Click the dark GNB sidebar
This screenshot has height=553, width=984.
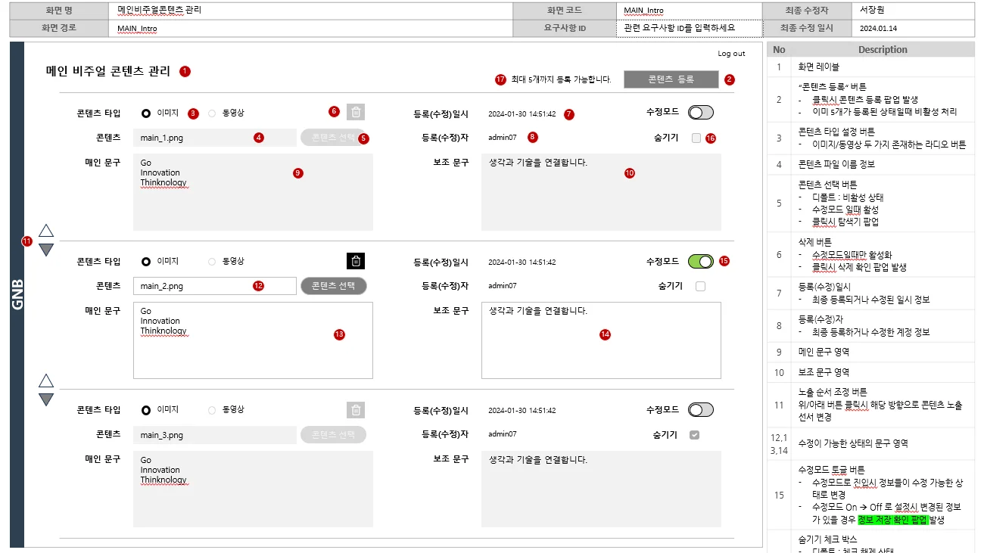tap(17, 294)
